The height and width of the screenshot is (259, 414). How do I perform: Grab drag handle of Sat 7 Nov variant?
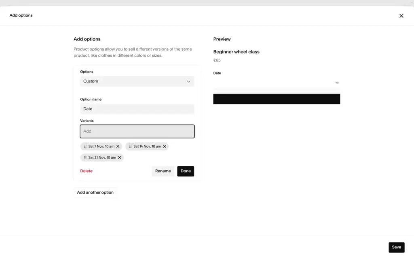85,146
